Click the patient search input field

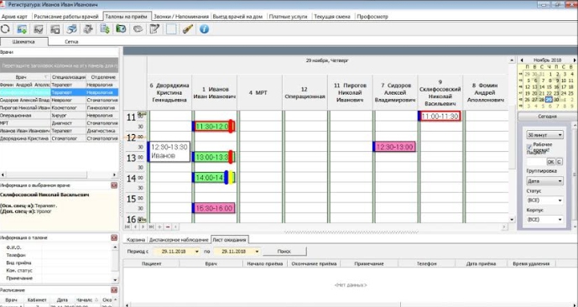click(536, 162)
